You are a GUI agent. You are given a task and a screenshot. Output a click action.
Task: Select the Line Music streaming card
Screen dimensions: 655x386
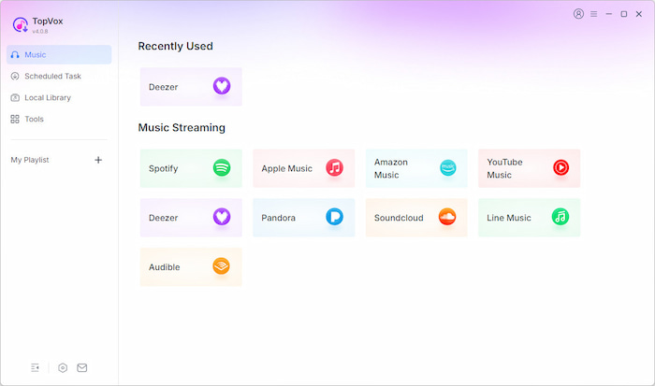(x=530, y=218)
